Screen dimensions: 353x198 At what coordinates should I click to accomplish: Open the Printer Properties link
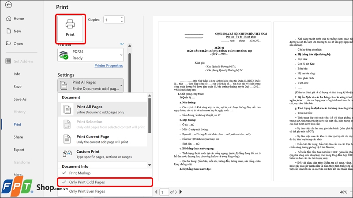pyautogui.click(x=109, y=66)
